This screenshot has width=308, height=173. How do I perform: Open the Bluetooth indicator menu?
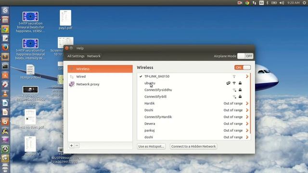click(x=268, y=3)
